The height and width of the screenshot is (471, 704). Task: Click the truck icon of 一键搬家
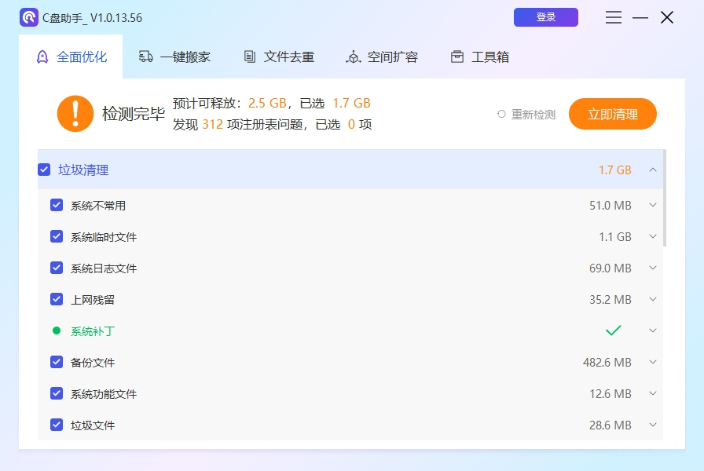pyautogui.click(x=146, y=57)
